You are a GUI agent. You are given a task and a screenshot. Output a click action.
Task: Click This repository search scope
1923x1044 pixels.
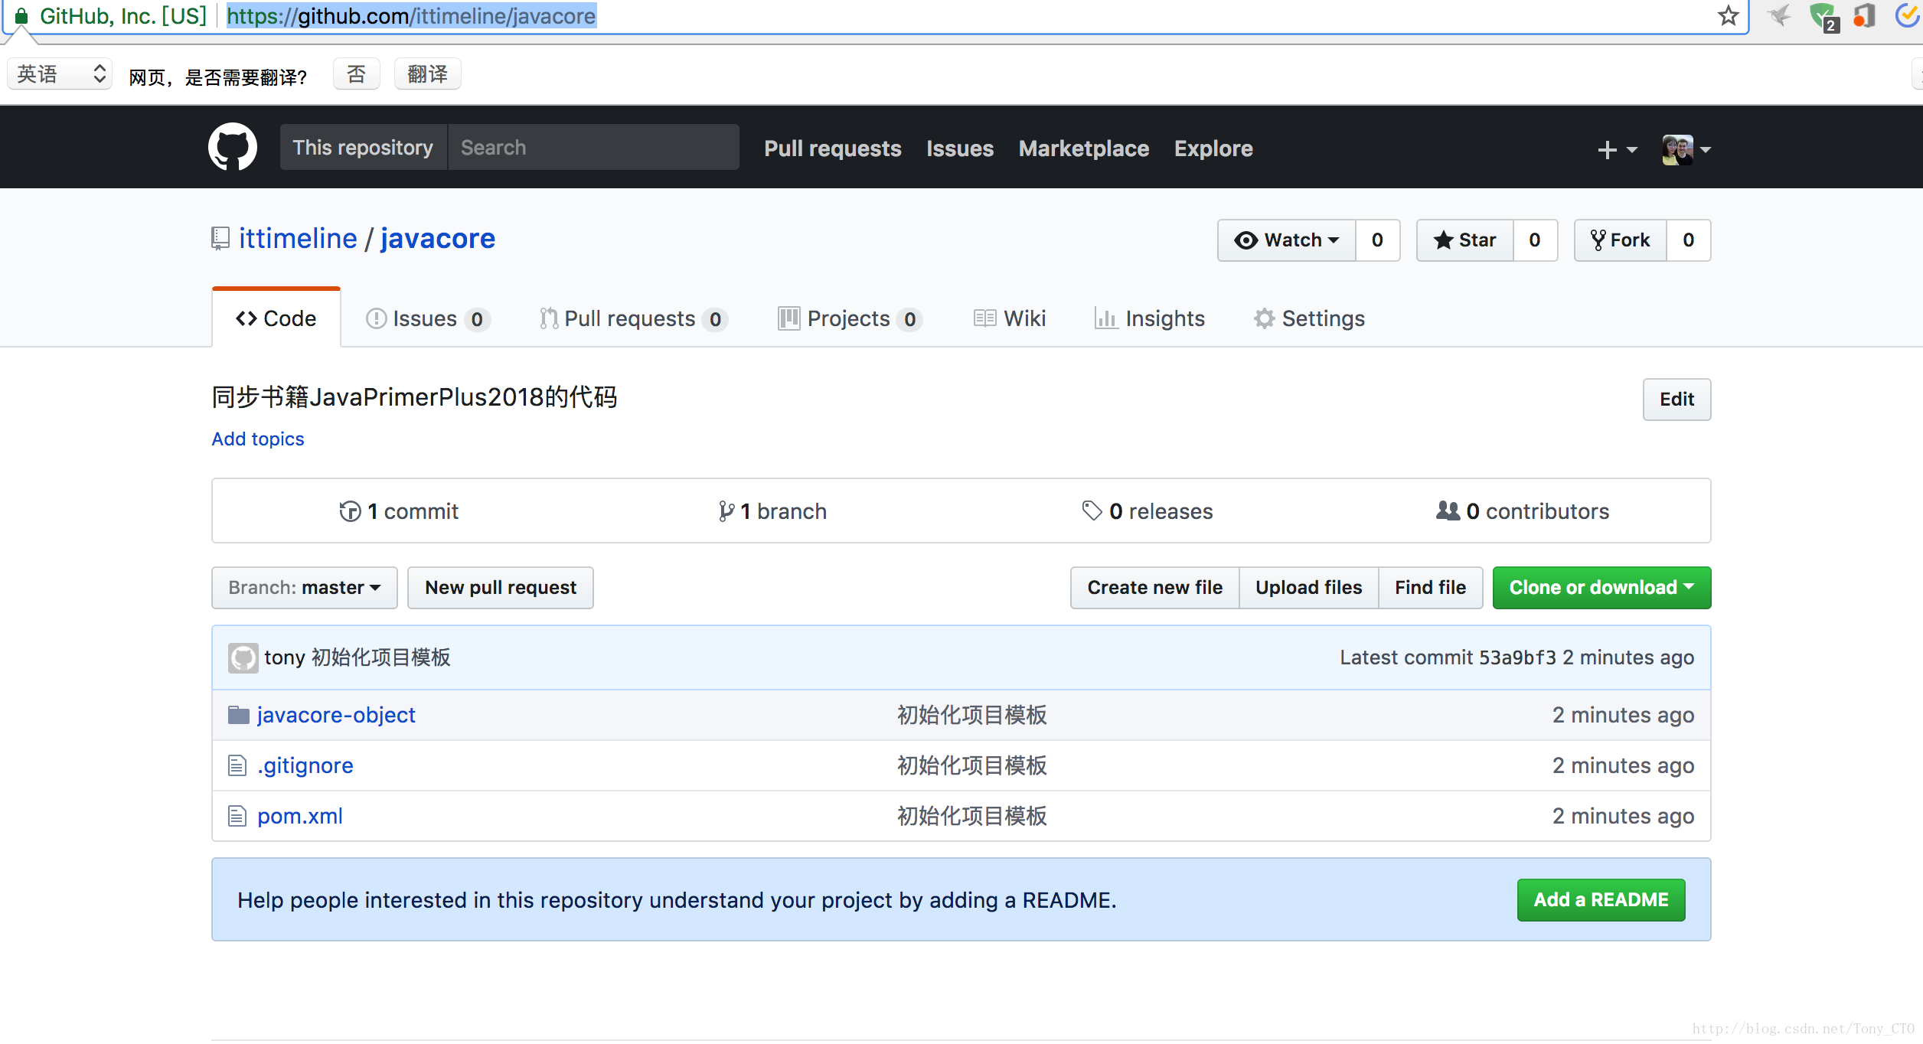tap(363, 147)
